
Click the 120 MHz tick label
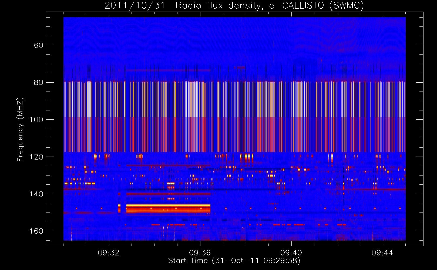tap(36, 157)
